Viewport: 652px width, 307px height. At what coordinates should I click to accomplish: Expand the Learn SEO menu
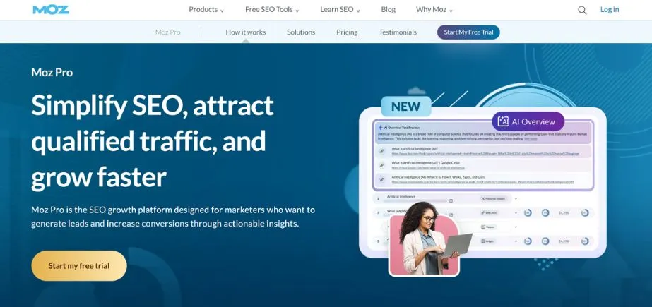point(340,10)
